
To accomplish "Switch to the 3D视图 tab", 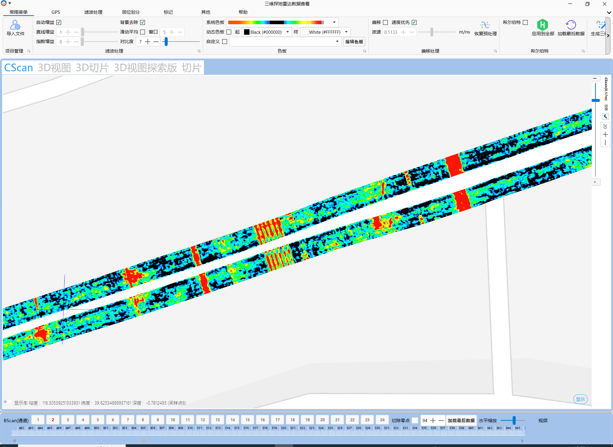I will click(x=54, y=68).
